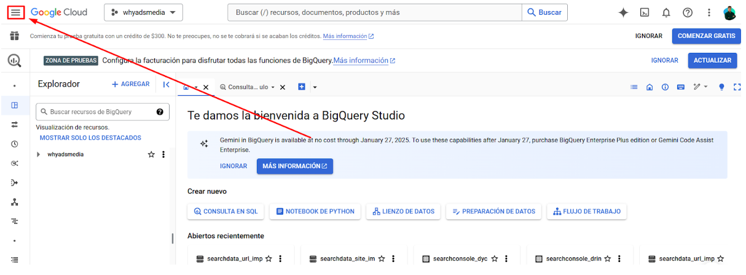This screenshot has width=746, height=275.
Task: Click the COMENZAR GRATIS button
Action: click(706, 36)
